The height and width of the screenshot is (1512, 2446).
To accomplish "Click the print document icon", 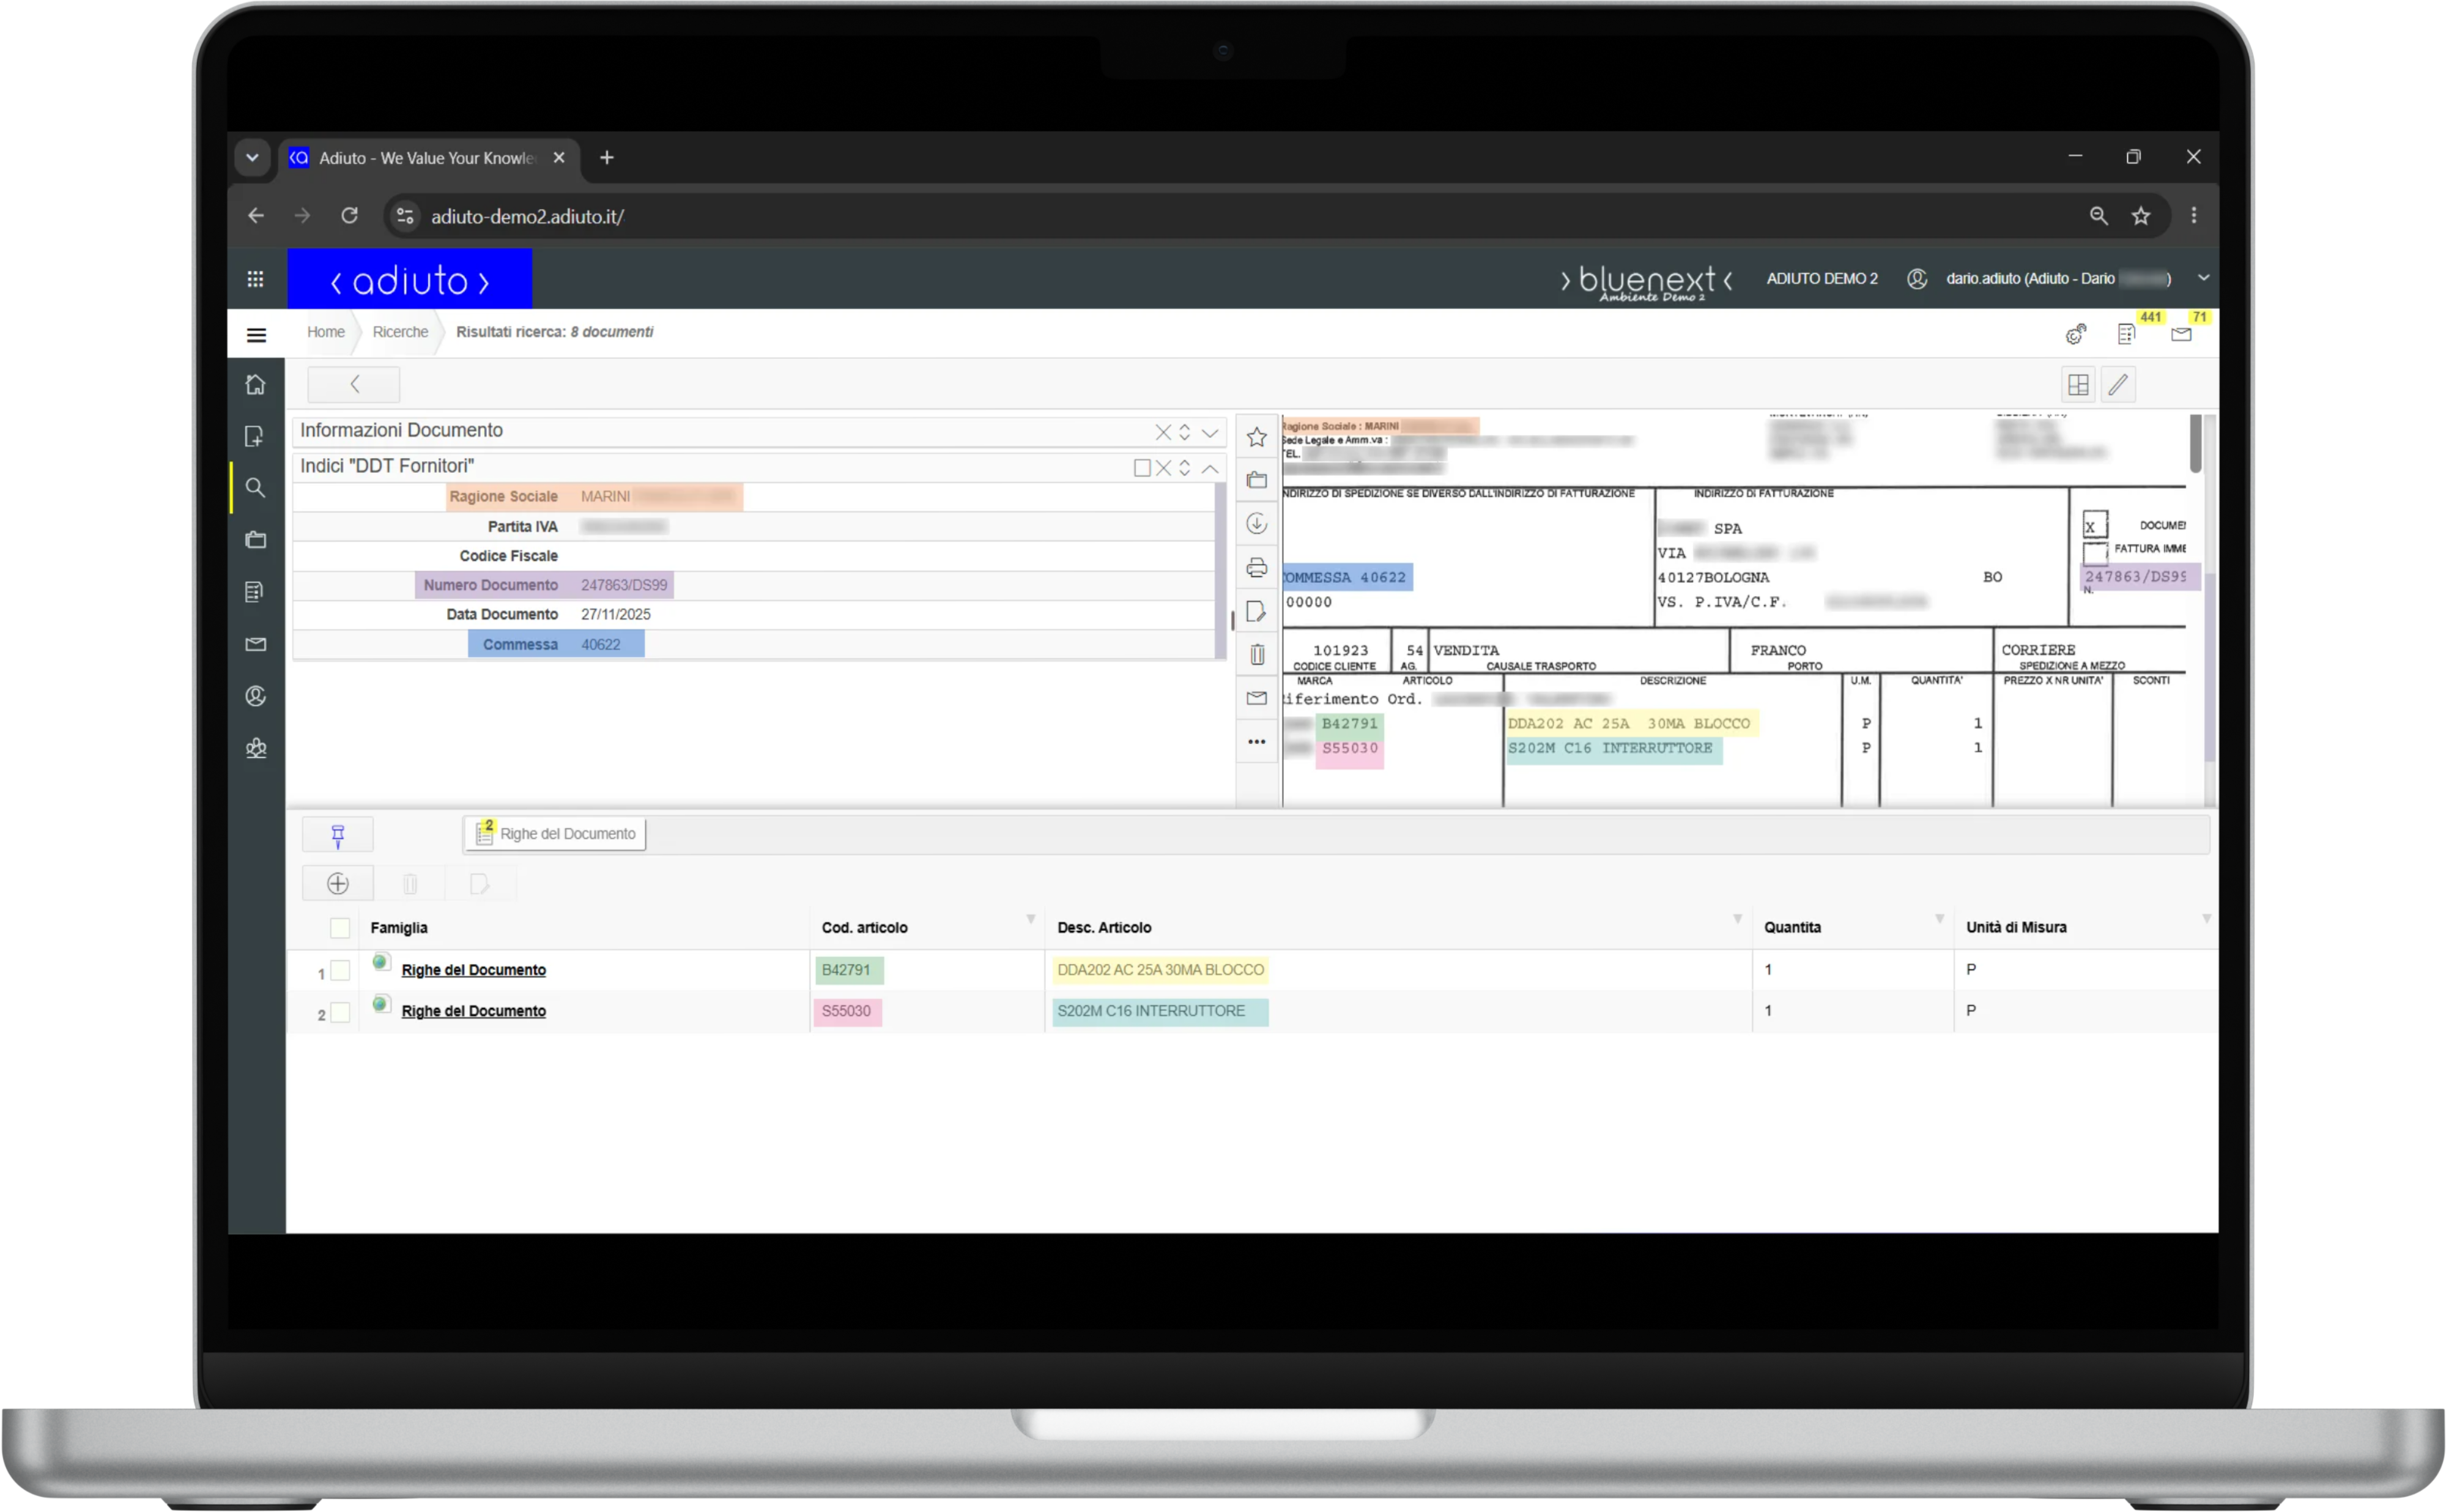I will pos(1257,568).
